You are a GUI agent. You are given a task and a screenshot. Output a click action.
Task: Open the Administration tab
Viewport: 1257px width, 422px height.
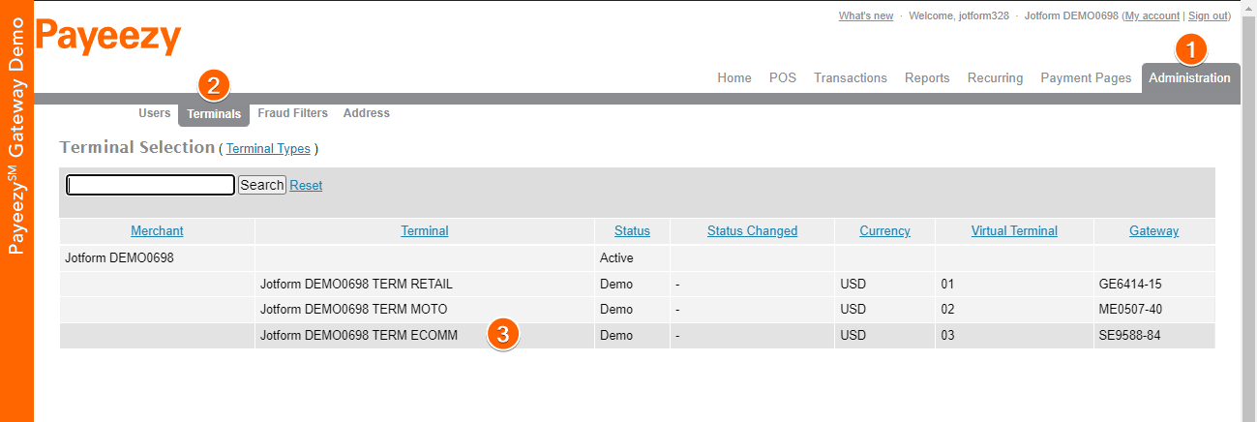(x=1189, y=78)
